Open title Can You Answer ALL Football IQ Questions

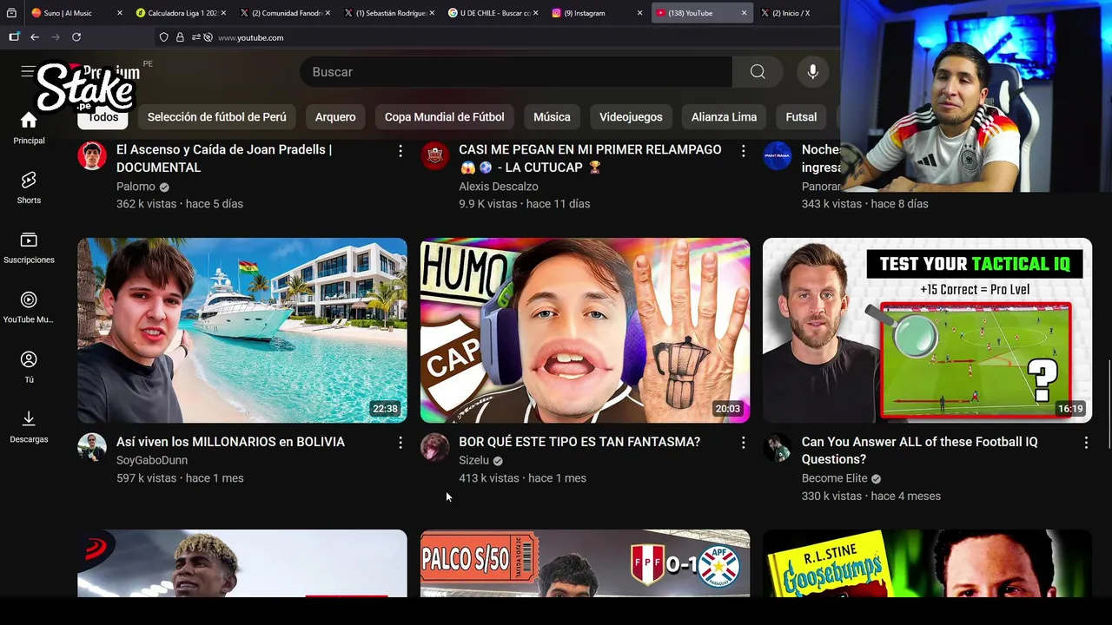click(x=919, y=451)
